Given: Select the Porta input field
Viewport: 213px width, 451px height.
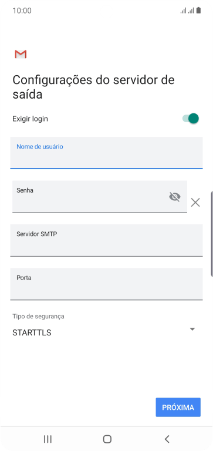Looking at the screenshot, I should (106, 284).
